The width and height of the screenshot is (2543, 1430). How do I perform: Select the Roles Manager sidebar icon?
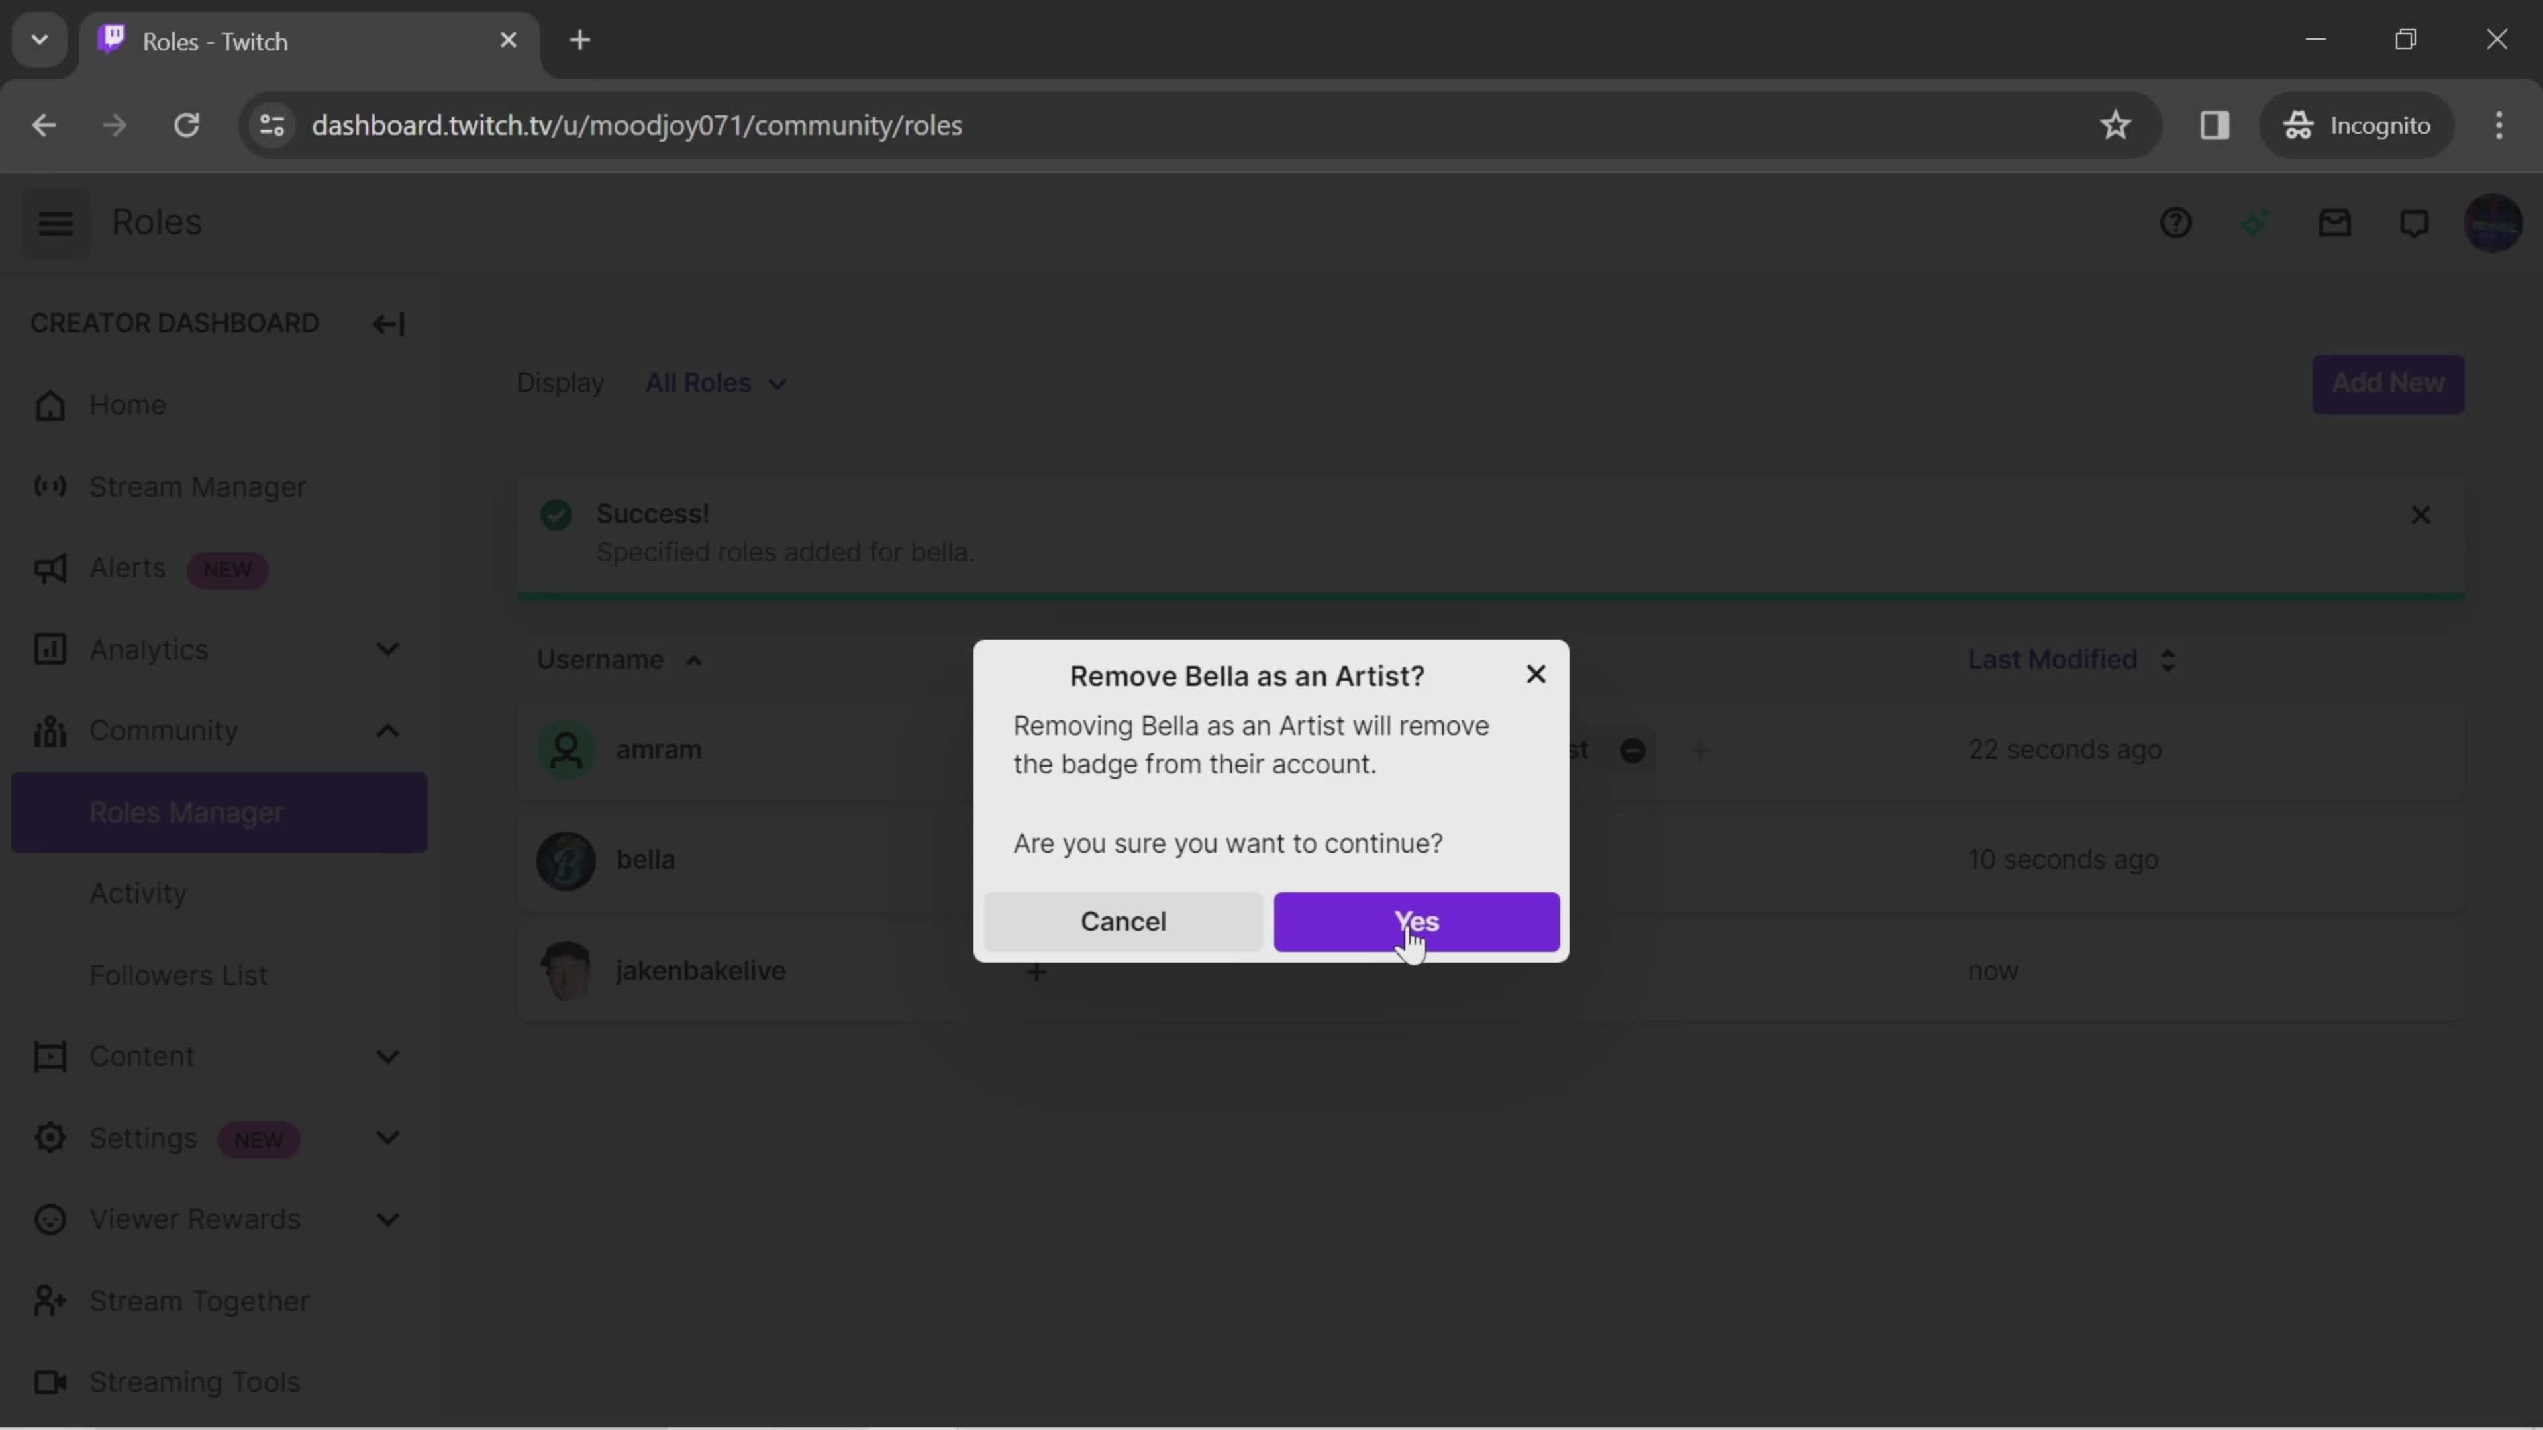[187, 812]
